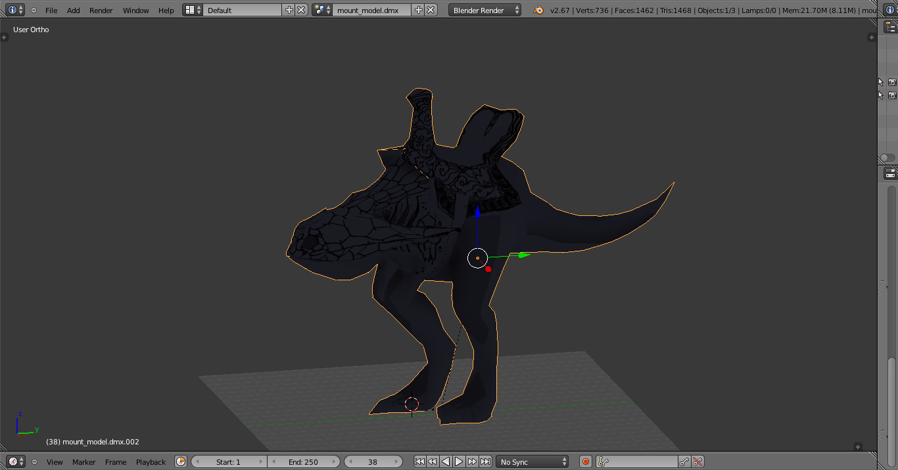Viewport: 898px width, 470px height.
Task: Toggle renderability of the second Outliner row
Action: (x=892, y=95)
